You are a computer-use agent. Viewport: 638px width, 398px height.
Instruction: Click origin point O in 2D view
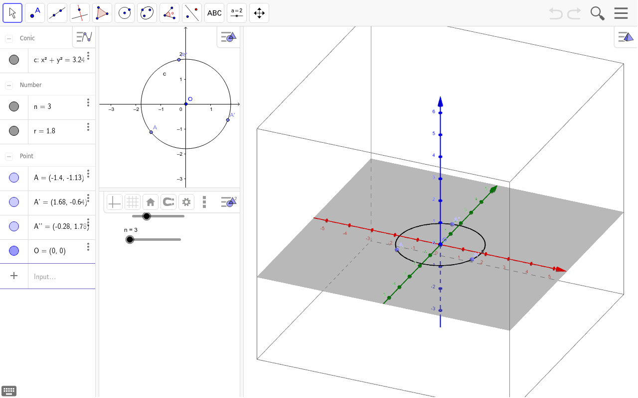pyautogui.click(x=186, y=104)
